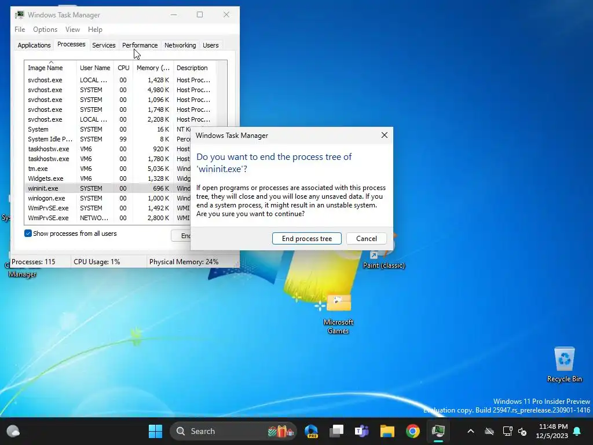Image resolution: width=593 pixels, height=445 pixels.
Task: Open the weather widget on taskbar
Action: pyautogui.click(x=13, y=431)
